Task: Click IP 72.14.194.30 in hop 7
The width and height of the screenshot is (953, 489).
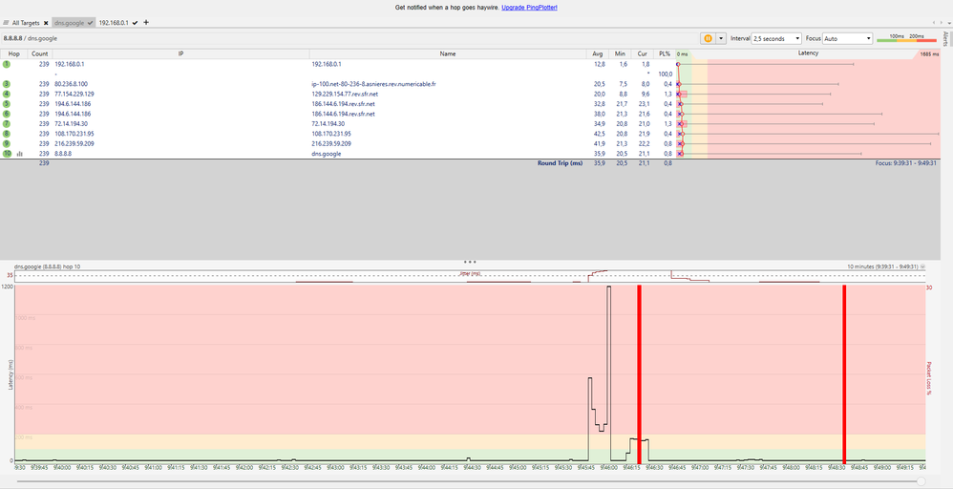Action: pos(71,123)
